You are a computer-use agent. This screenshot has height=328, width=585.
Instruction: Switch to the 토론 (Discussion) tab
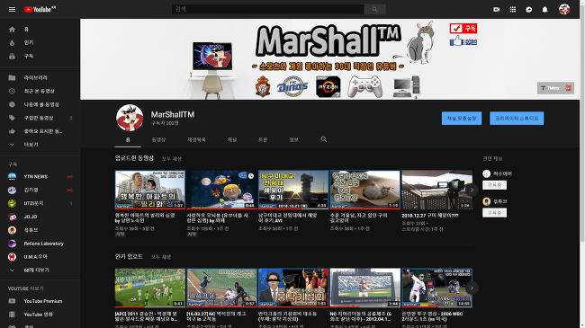[x=263, y=139]
